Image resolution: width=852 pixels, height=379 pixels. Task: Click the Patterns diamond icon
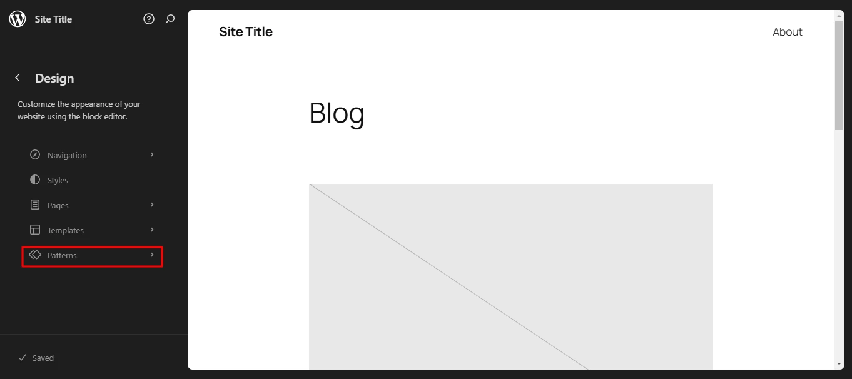[35, 255]
